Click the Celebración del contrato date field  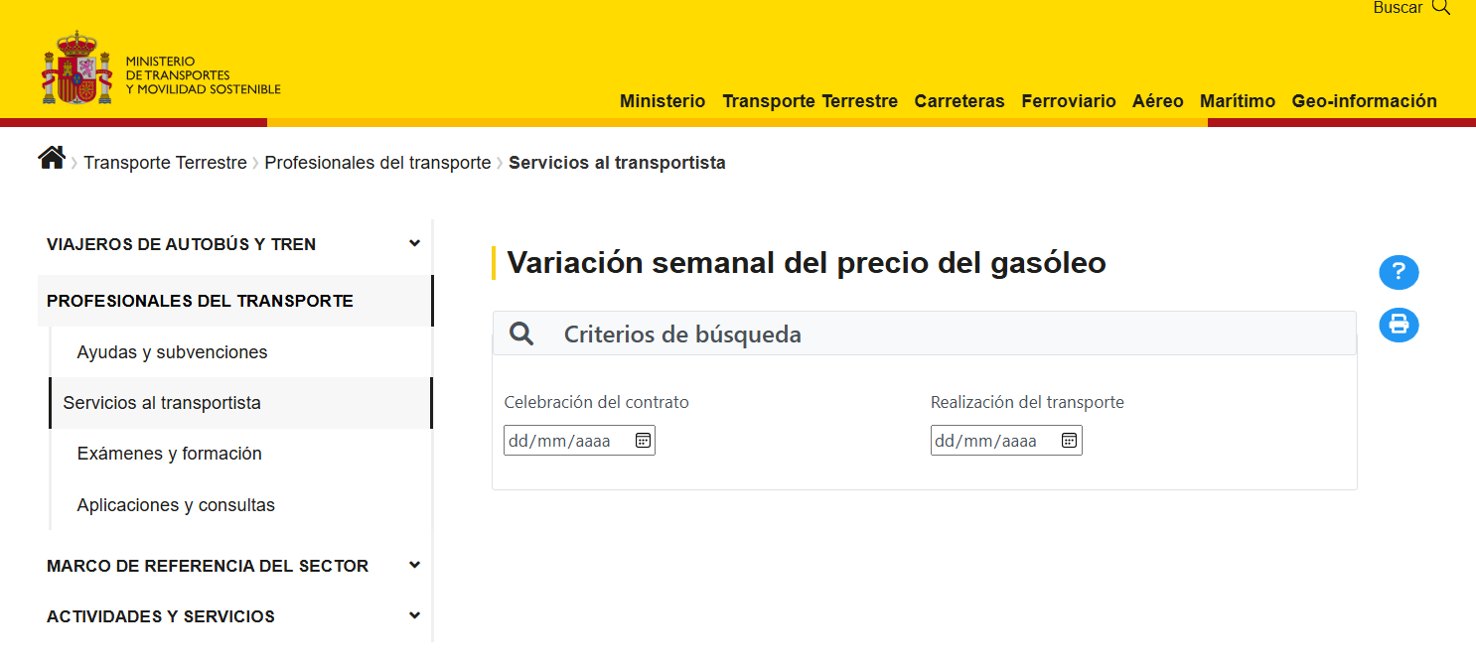(564, 441)
